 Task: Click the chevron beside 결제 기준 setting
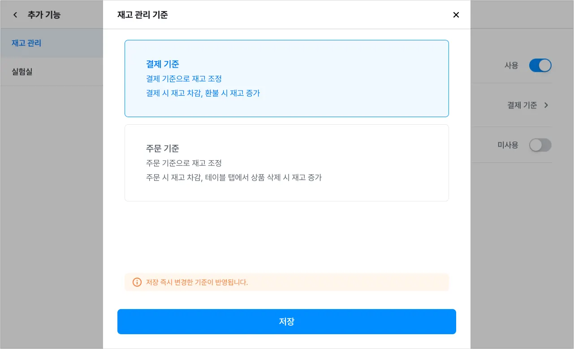tap(546, 105)
